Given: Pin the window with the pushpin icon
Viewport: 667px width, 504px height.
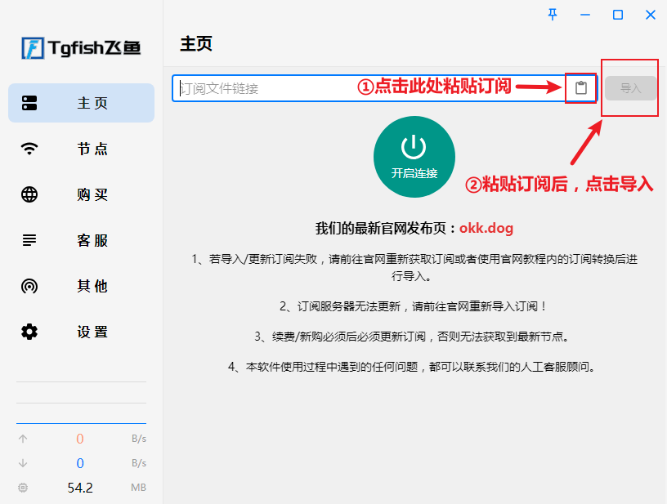Looking at the screenshot, I should point(553,15).
